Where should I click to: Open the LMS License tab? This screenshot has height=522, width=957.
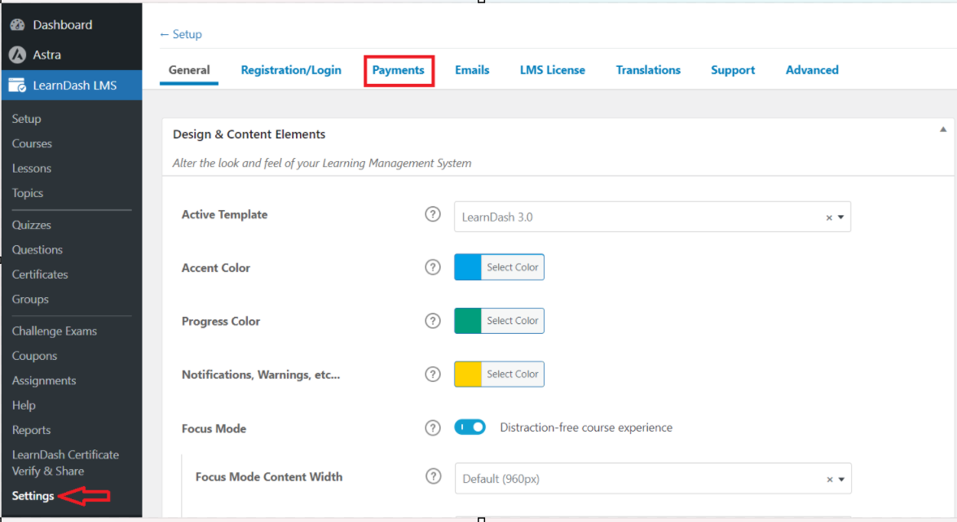(x=553, y=70)
